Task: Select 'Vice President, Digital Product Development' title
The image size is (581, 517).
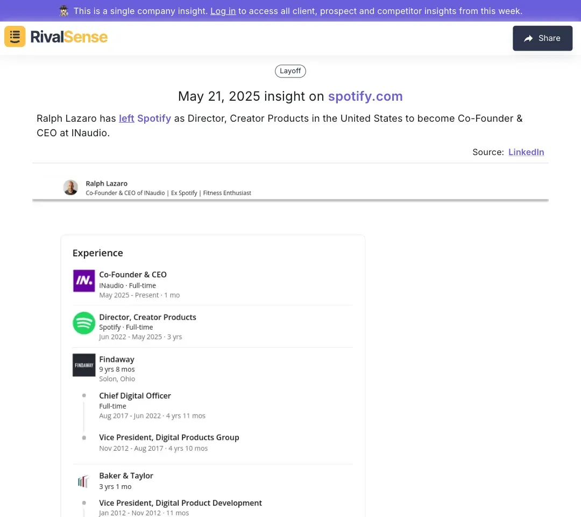Action: click(x=180, y=503)
